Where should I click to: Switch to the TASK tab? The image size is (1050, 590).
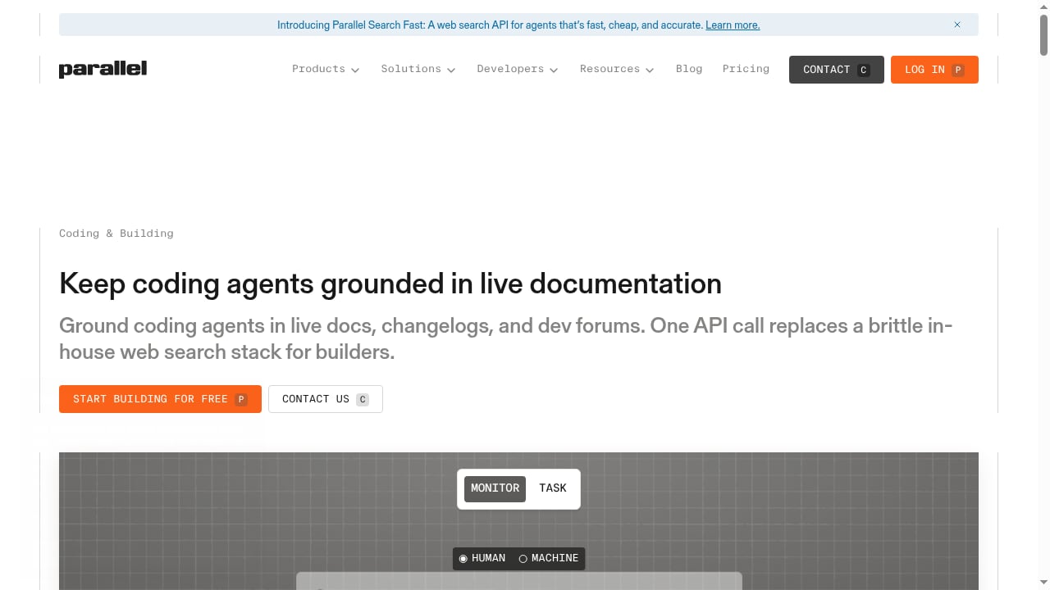coord(553,488)
